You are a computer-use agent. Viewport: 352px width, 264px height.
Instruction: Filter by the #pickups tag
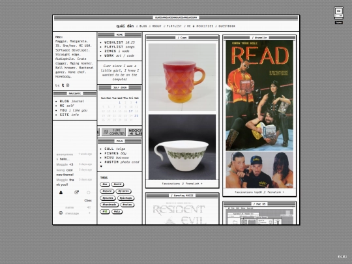pos(126,198)
